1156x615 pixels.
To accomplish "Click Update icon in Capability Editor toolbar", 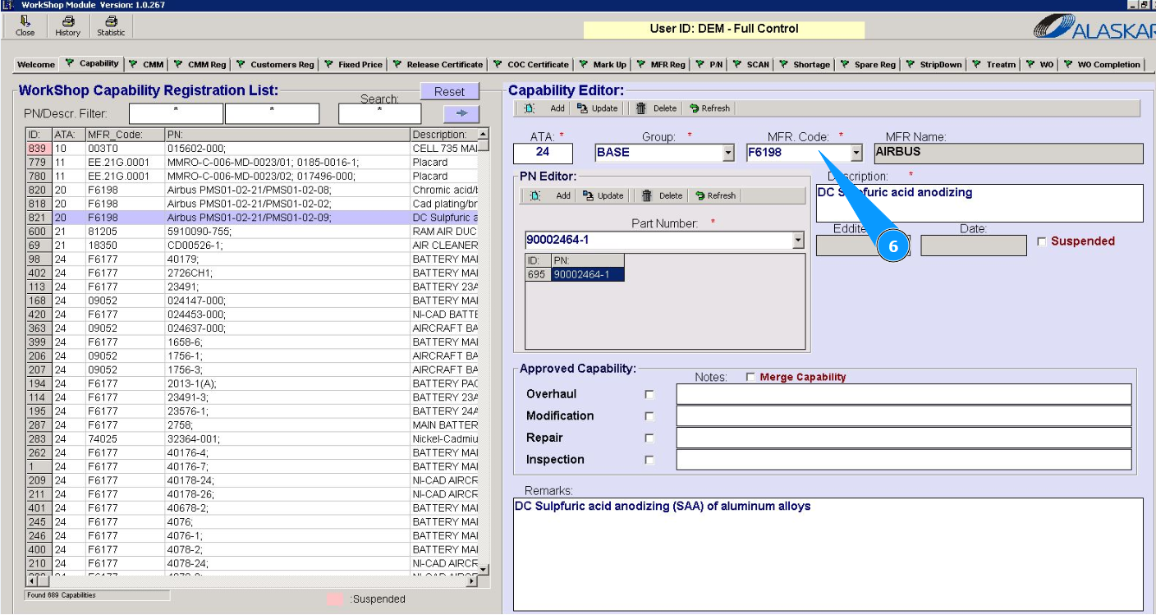I will click(x=583, y=108).
